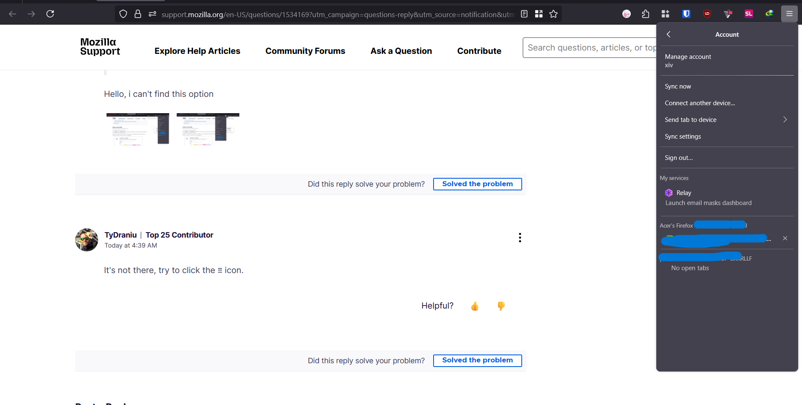This screenshot has height=405, width=802.
Task: Go forward to the next page
Action: pyautogui.click(x=31, y=14)
